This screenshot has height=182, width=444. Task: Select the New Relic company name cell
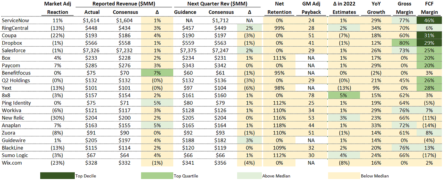13,118
